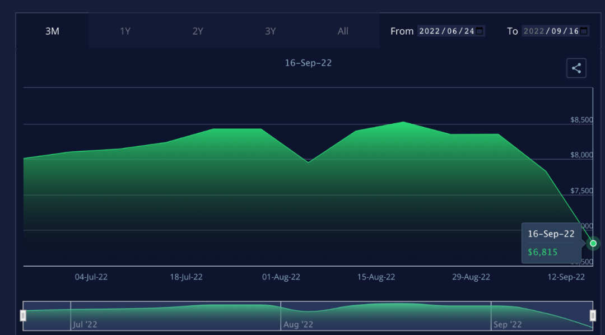Screen dimensions: 605x335
Task: Click the $8,500 y-axis label
Action: 581,119
